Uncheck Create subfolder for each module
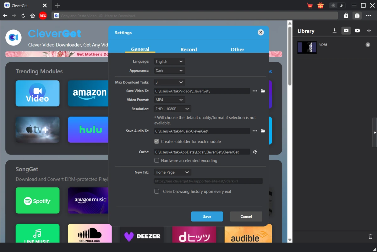 157,141
